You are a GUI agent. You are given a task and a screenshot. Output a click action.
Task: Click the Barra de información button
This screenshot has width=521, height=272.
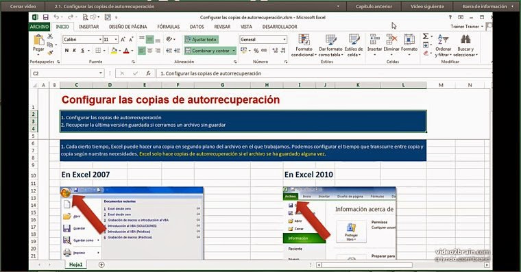coord(487,6)
